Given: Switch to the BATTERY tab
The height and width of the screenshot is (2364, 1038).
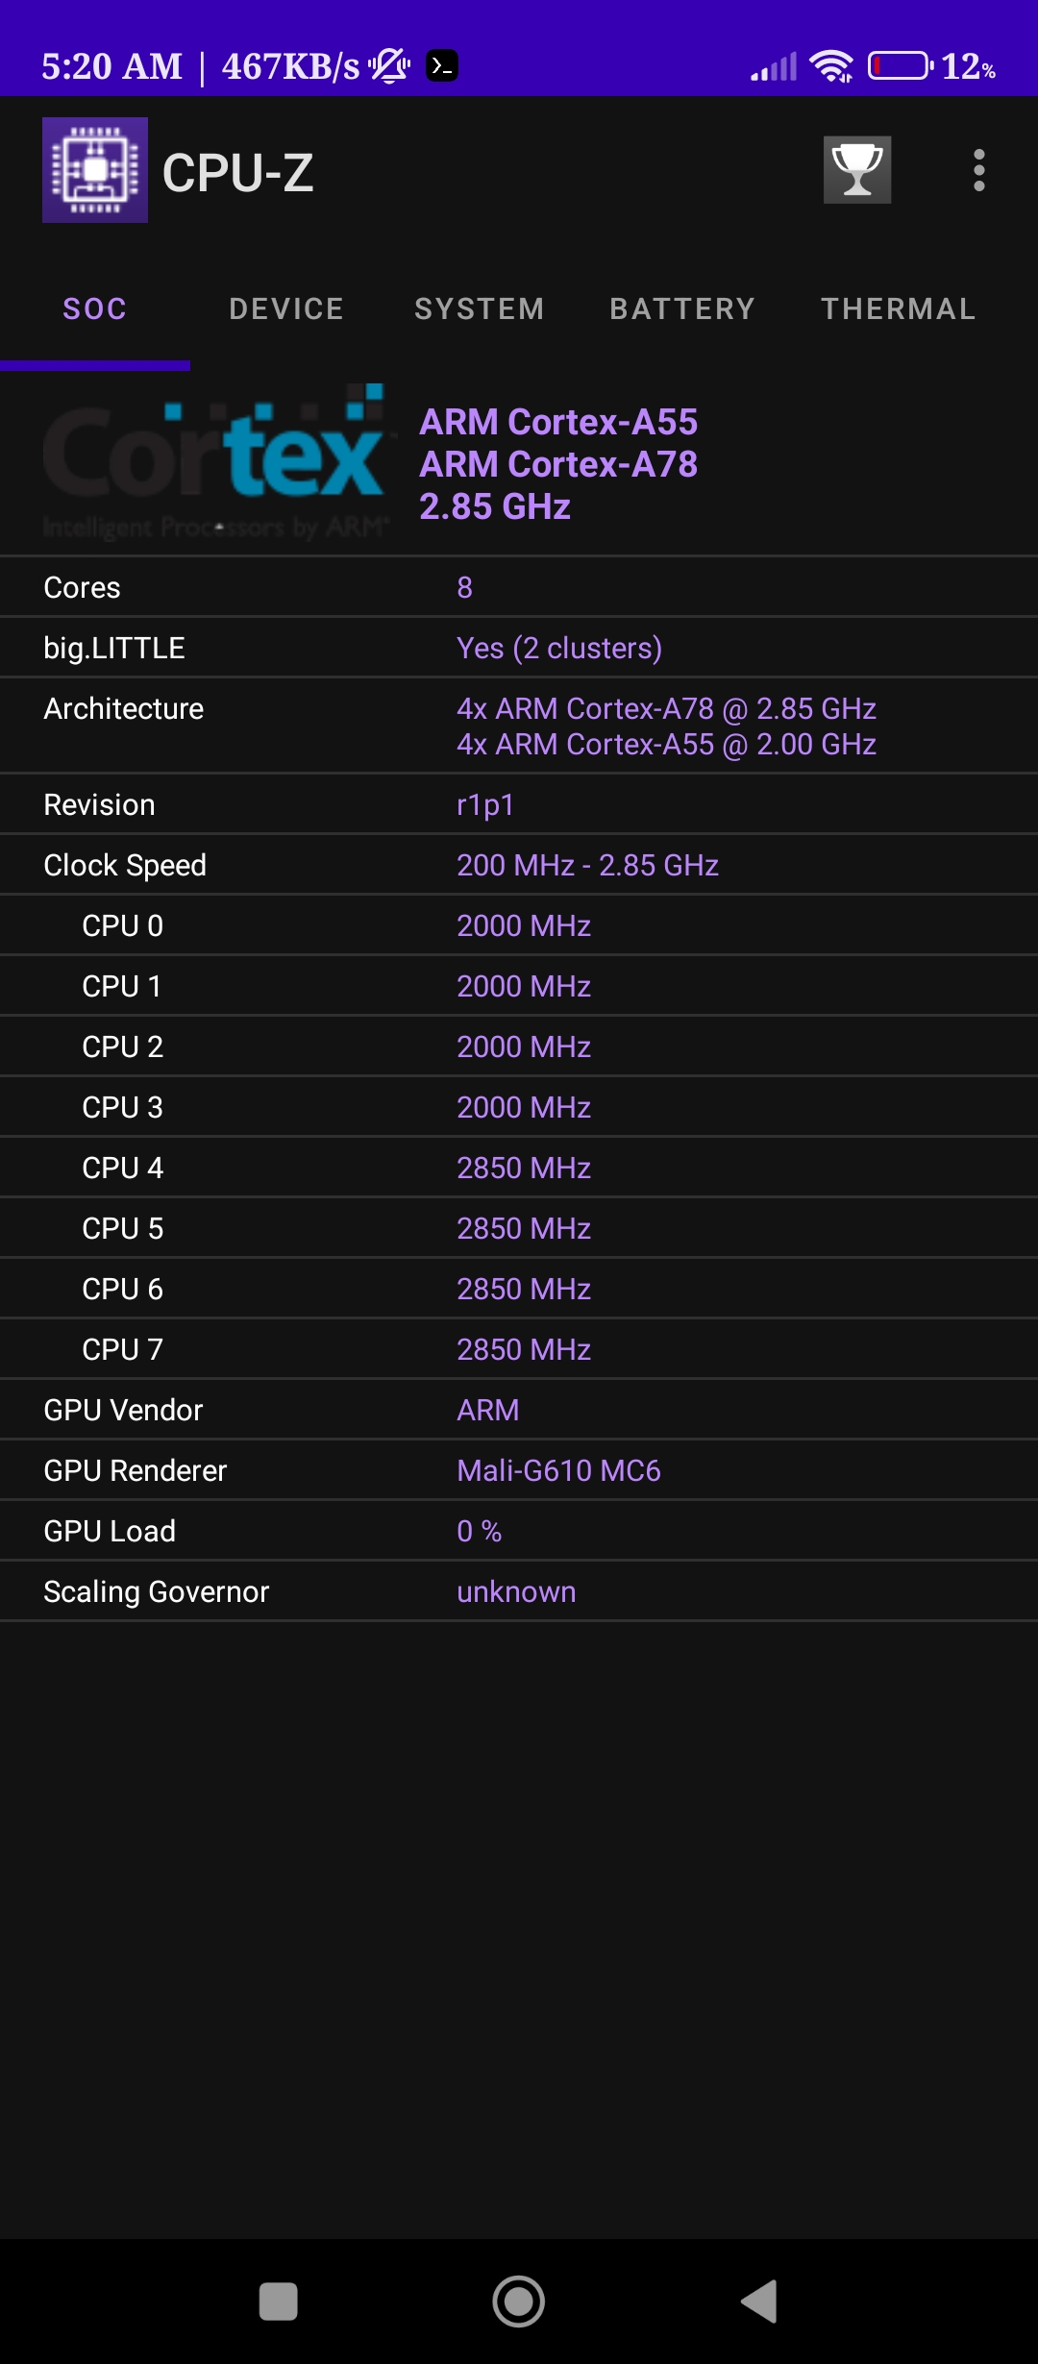Looking at the screenshot, I should (682, 308).
